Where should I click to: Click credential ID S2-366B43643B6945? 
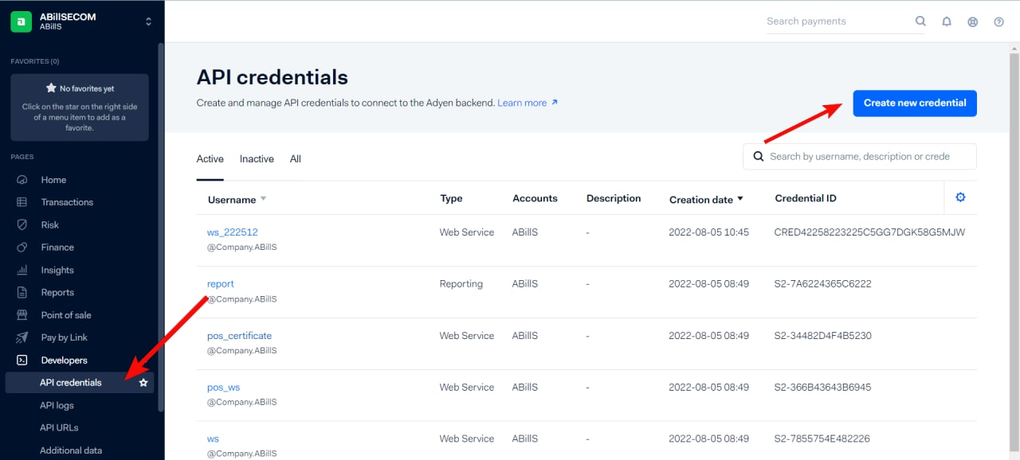(822, 388)
